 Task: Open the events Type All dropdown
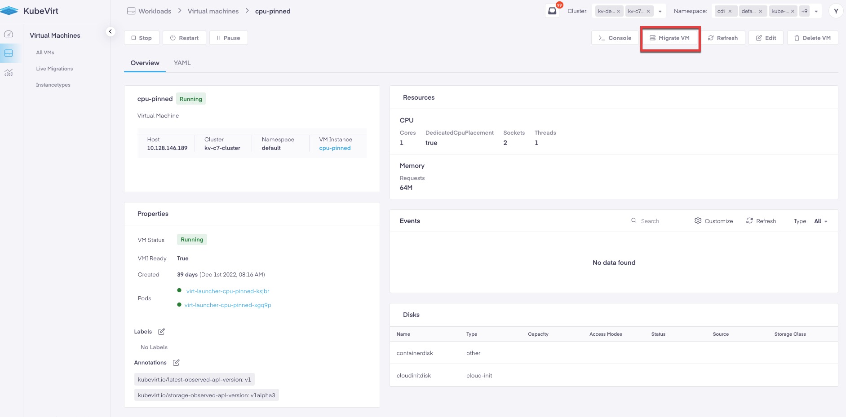820,221
